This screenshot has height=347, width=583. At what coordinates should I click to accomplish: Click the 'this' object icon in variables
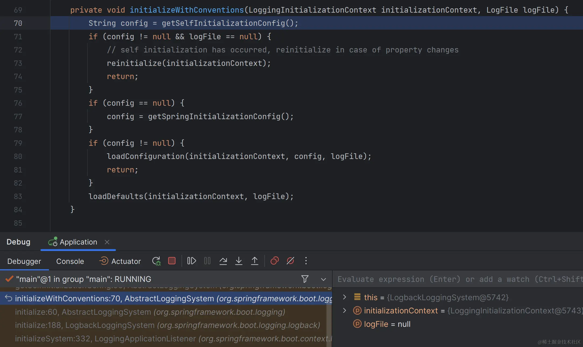coord(357,297)
